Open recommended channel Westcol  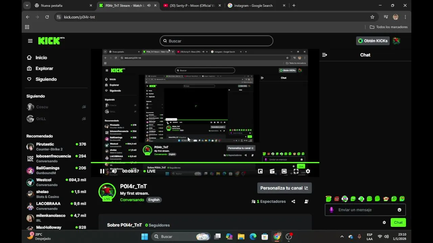tap(56, 182)
